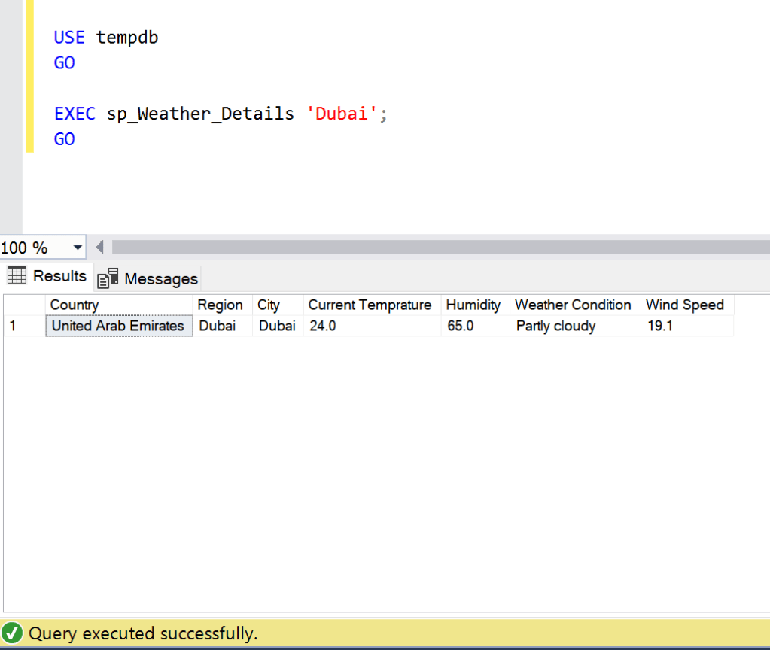Click the green success checkmark icon
770x650 pixels.
point(13,633)
